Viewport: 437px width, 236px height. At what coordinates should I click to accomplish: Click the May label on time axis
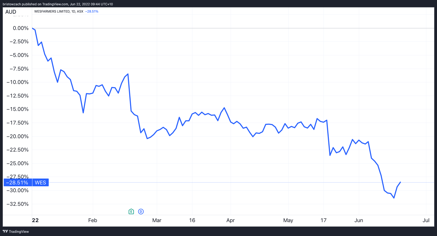(x=288, y=220)
